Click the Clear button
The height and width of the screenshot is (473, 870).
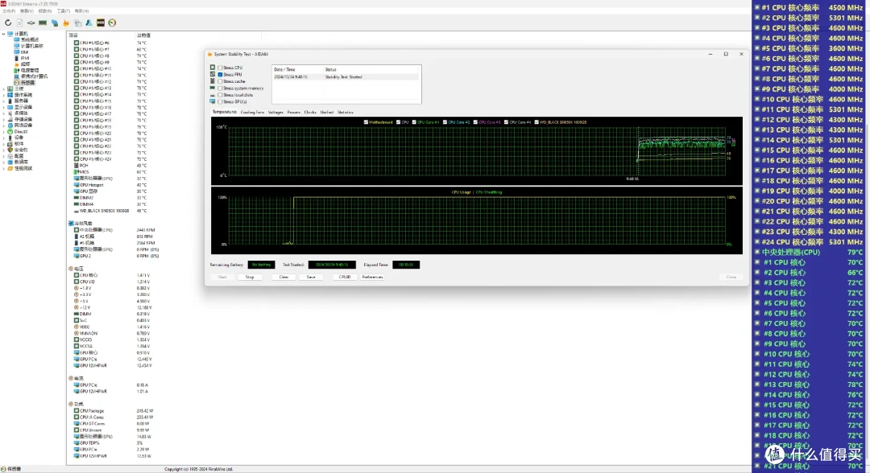[284, 277]
